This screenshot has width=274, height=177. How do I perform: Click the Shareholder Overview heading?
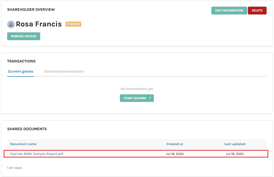[31, 10]
